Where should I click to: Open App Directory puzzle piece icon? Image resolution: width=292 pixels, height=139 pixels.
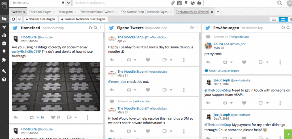pos(4,60)
